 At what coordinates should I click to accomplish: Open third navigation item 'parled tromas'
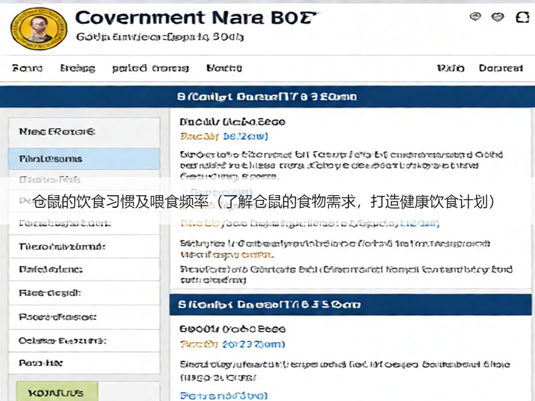point(150,68)
